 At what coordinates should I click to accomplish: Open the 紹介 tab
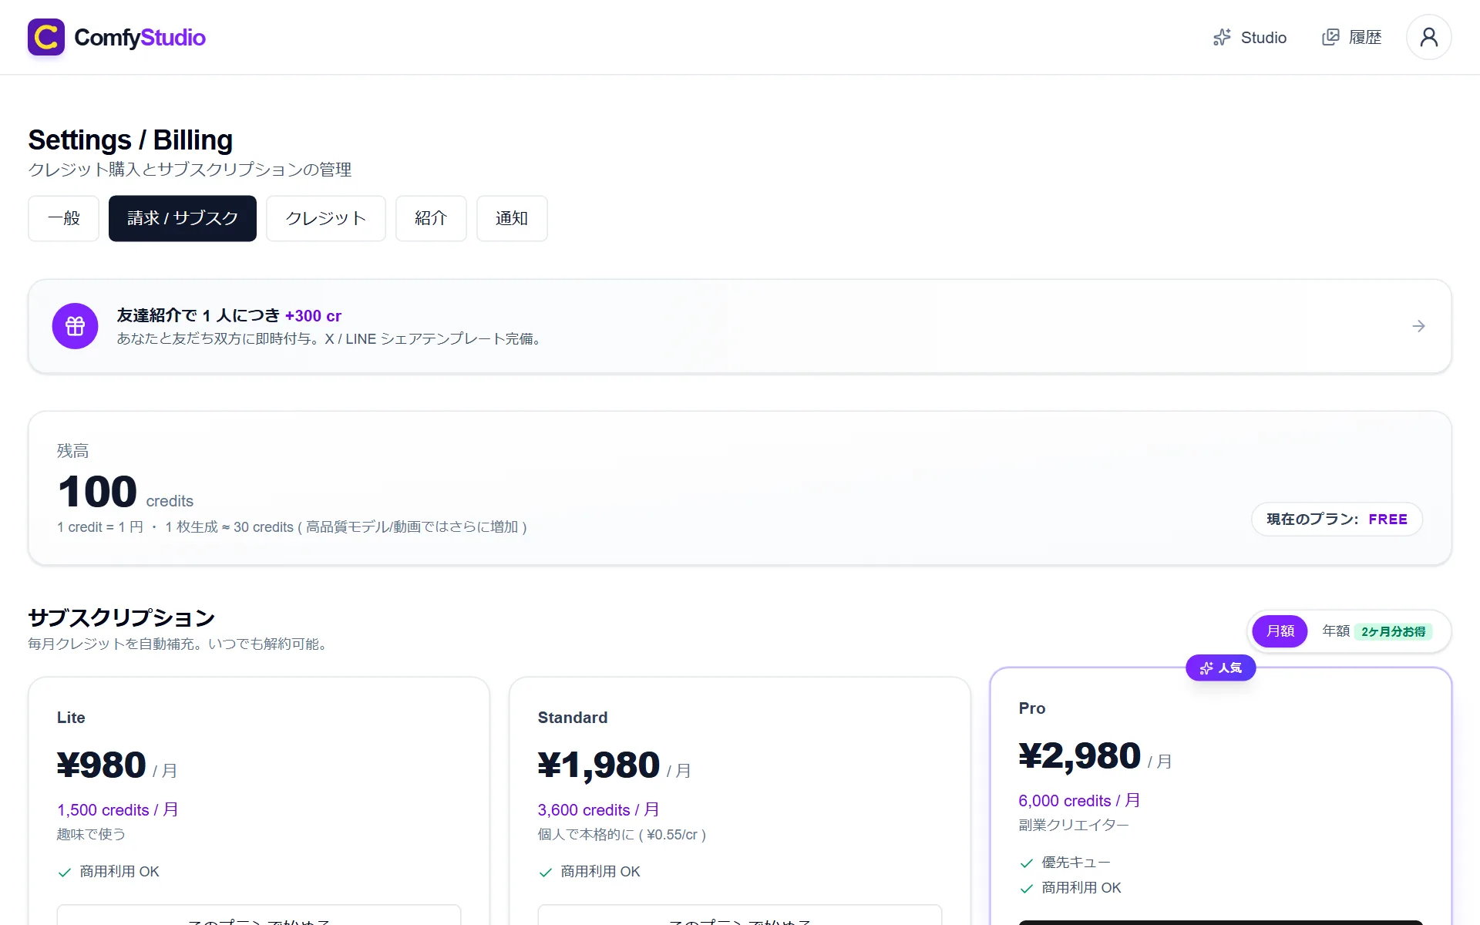(x=431, y=218)
